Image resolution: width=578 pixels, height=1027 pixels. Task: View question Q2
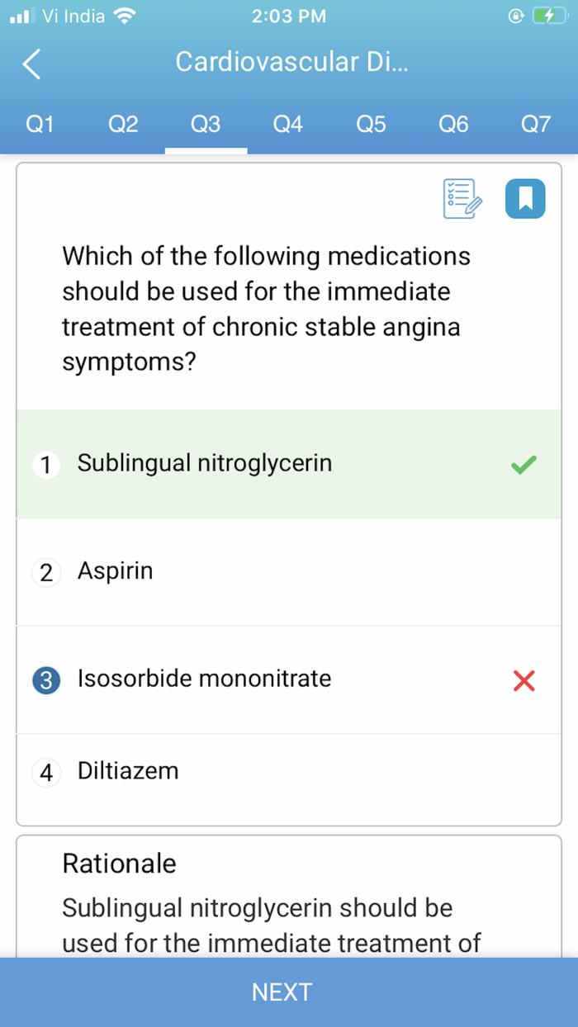(x=122, y=124)
